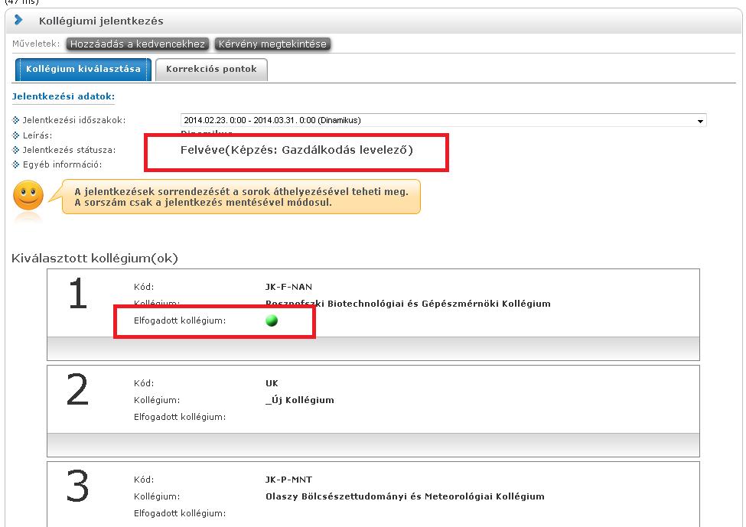Select dormitory card number 2

pos(373,411)
